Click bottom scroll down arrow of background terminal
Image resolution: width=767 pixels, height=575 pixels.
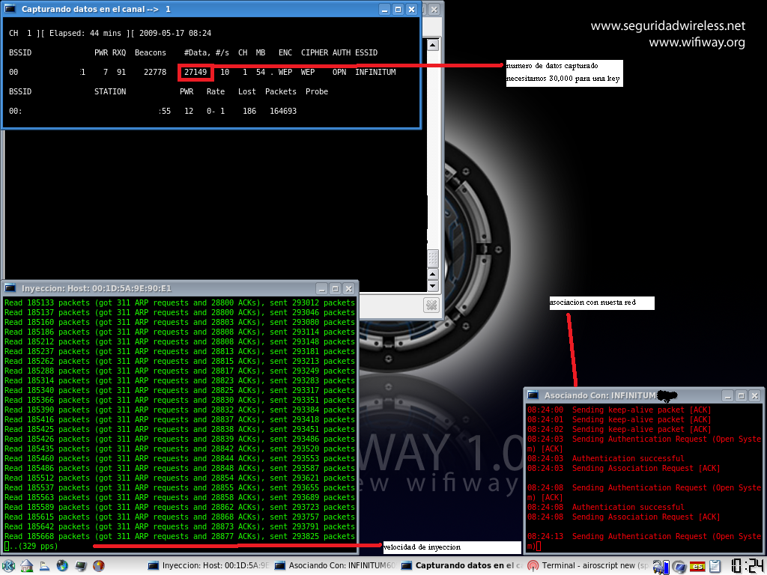pos(432,285)
